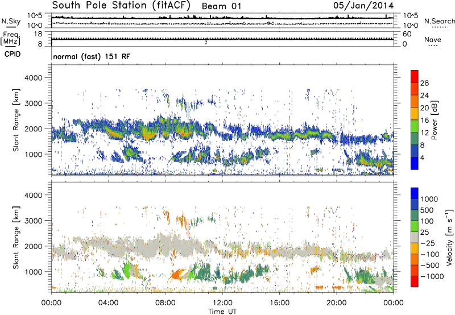Click the date '05/Jan/2014'

coord(363,6)
